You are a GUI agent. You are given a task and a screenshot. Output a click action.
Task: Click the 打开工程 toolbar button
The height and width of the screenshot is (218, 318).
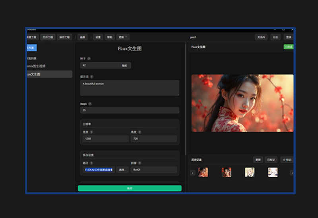point(48,37)
